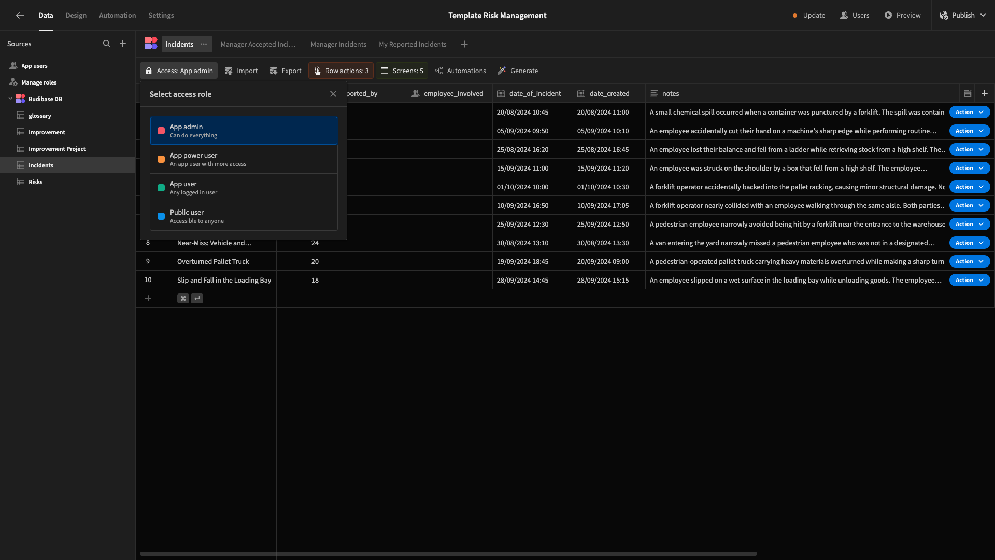Switch to the Settings tab

point(161,16)
